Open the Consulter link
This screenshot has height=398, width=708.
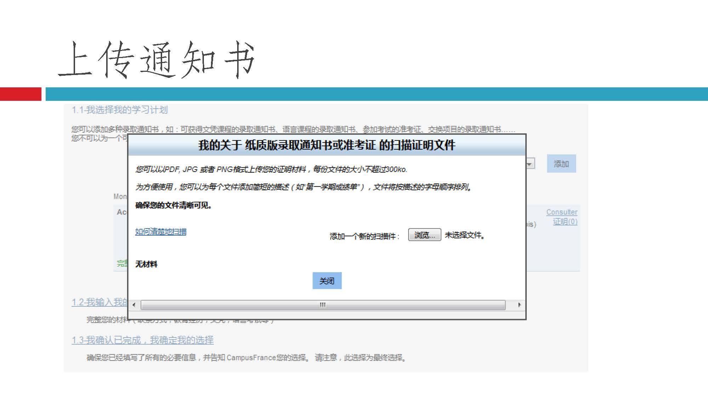tap(561, 212)
